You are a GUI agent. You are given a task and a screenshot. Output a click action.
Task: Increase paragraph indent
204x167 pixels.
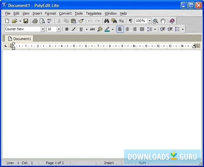click(170, 29)
